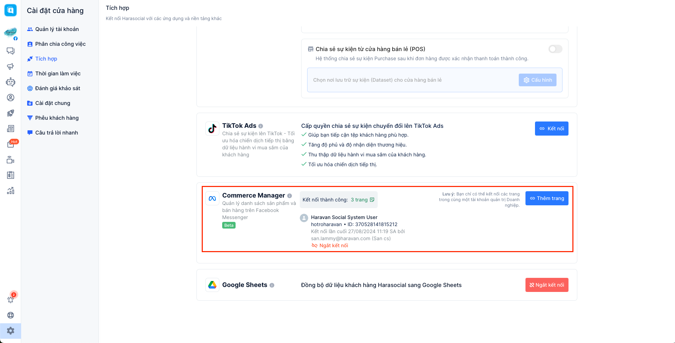675x343 pixels.
Task: Open the help lifebuoy sidebar icon
Action: (x=11, y=315)
